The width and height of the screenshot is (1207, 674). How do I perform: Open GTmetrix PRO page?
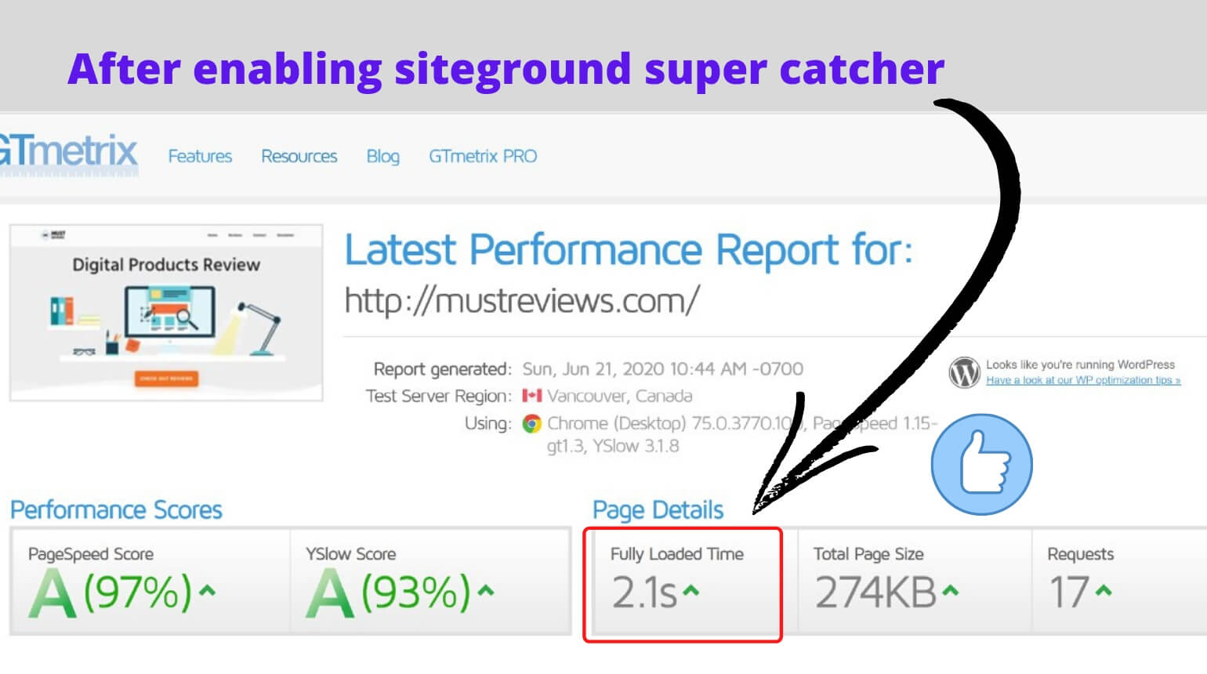pos(483,156)
